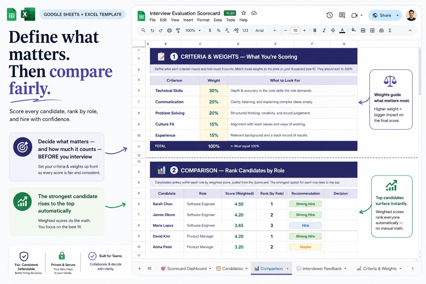Expand the video call dropdown arrow
426x284 pixels.
pyautogui.click(x=361, y=16)
